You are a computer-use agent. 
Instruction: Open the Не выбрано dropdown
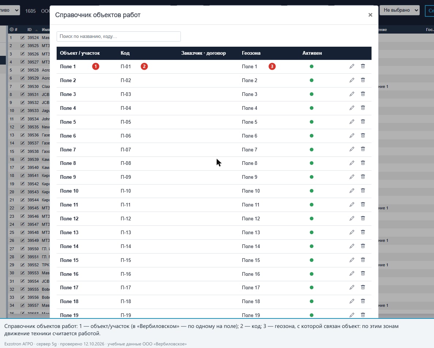pyautogui.click(x=400, y=10)
